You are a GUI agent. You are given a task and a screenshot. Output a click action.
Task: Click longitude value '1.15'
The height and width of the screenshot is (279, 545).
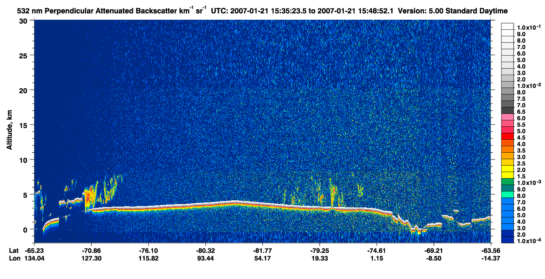pos(376,258)
